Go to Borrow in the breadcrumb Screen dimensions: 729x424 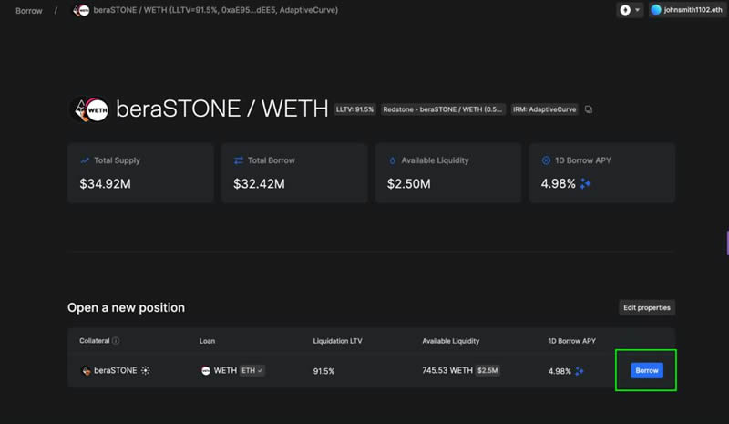coord(29,11)
